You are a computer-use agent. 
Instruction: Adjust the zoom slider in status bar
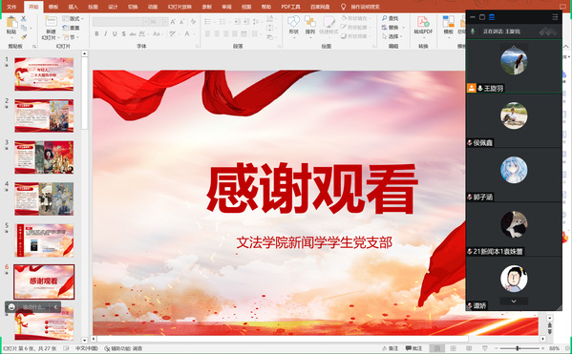518,348
